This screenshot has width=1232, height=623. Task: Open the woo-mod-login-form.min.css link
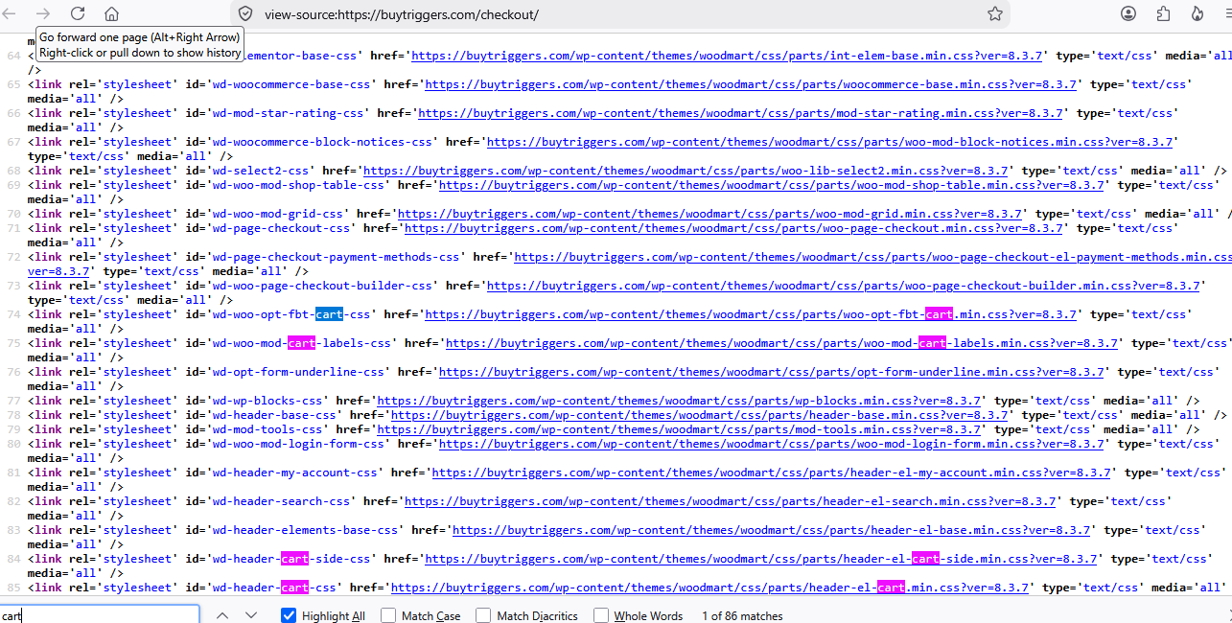pos(772,444)
